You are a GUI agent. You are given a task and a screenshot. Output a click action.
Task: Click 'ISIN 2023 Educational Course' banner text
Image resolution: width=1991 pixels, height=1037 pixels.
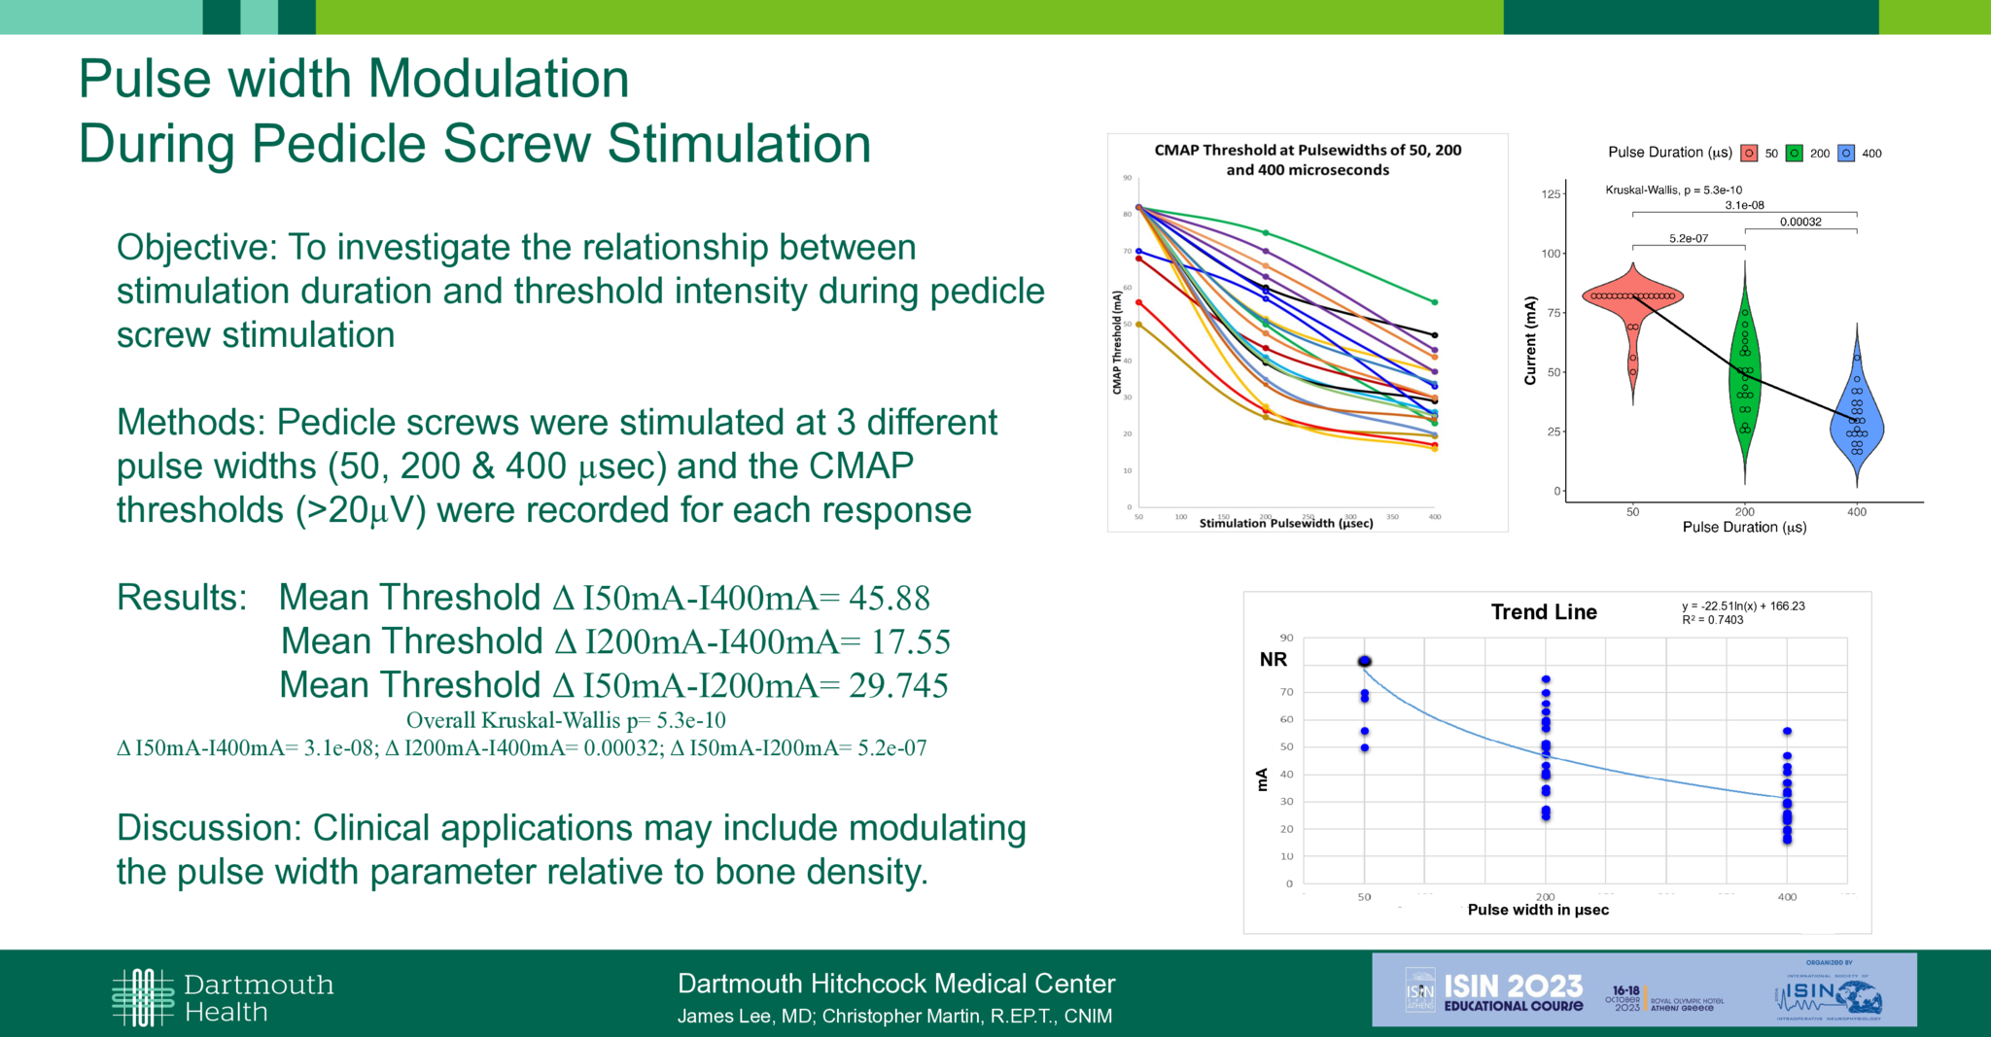tap(1513, 993)
